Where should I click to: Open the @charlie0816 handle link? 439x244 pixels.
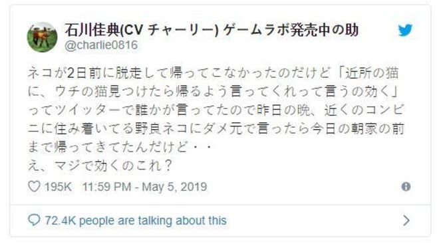pos(101,45)
